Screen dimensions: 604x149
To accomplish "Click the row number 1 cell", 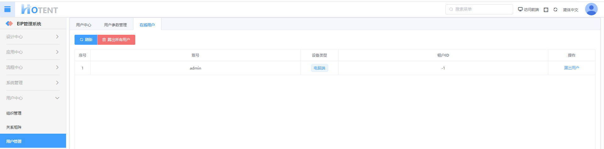I will (x=82, y=68).
